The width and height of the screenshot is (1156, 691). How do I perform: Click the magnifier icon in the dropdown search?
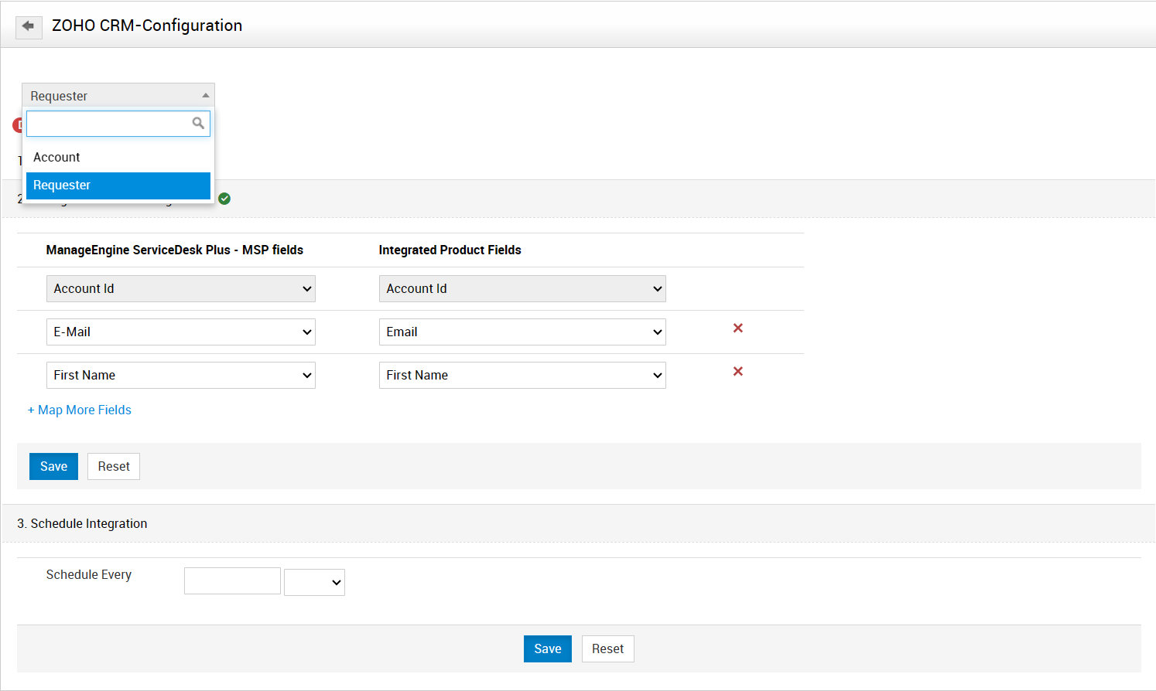[198, 123]
